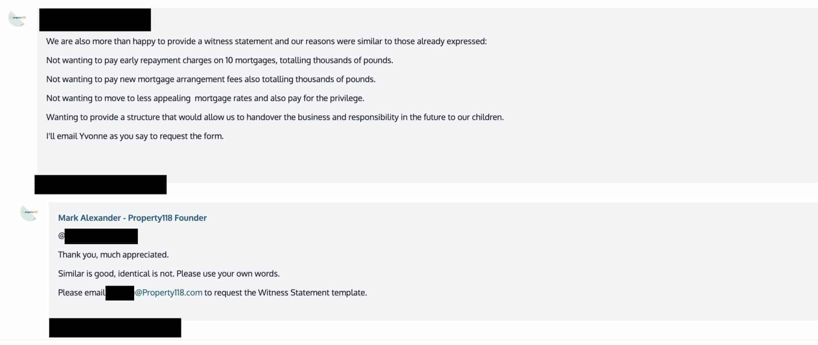The height and width of the screenshot is (345, 818).
Task: Click the "Thank you, much appreciated." line
Action: (113, 255)
